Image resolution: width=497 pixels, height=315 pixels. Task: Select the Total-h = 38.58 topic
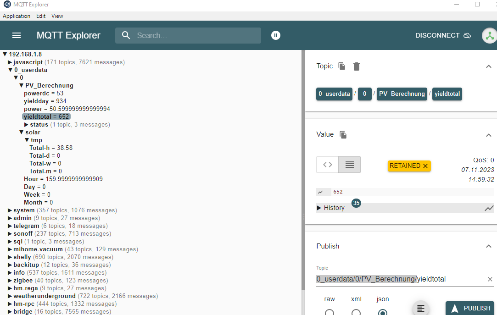[x=51, y=148]
